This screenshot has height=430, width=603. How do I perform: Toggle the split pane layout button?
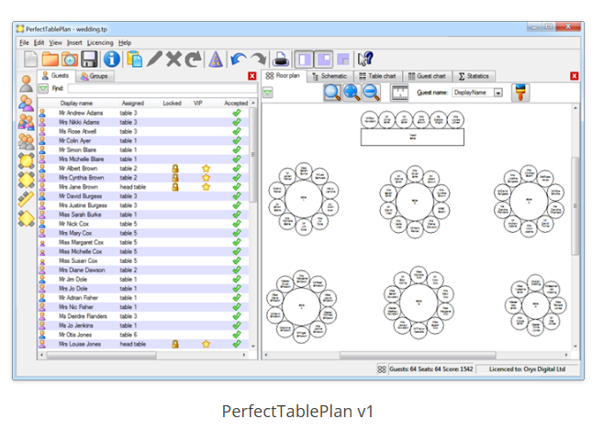click(324, 60)
